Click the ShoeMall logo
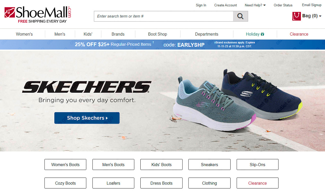Viewport: 325px width, 191px height. [38, 15]
